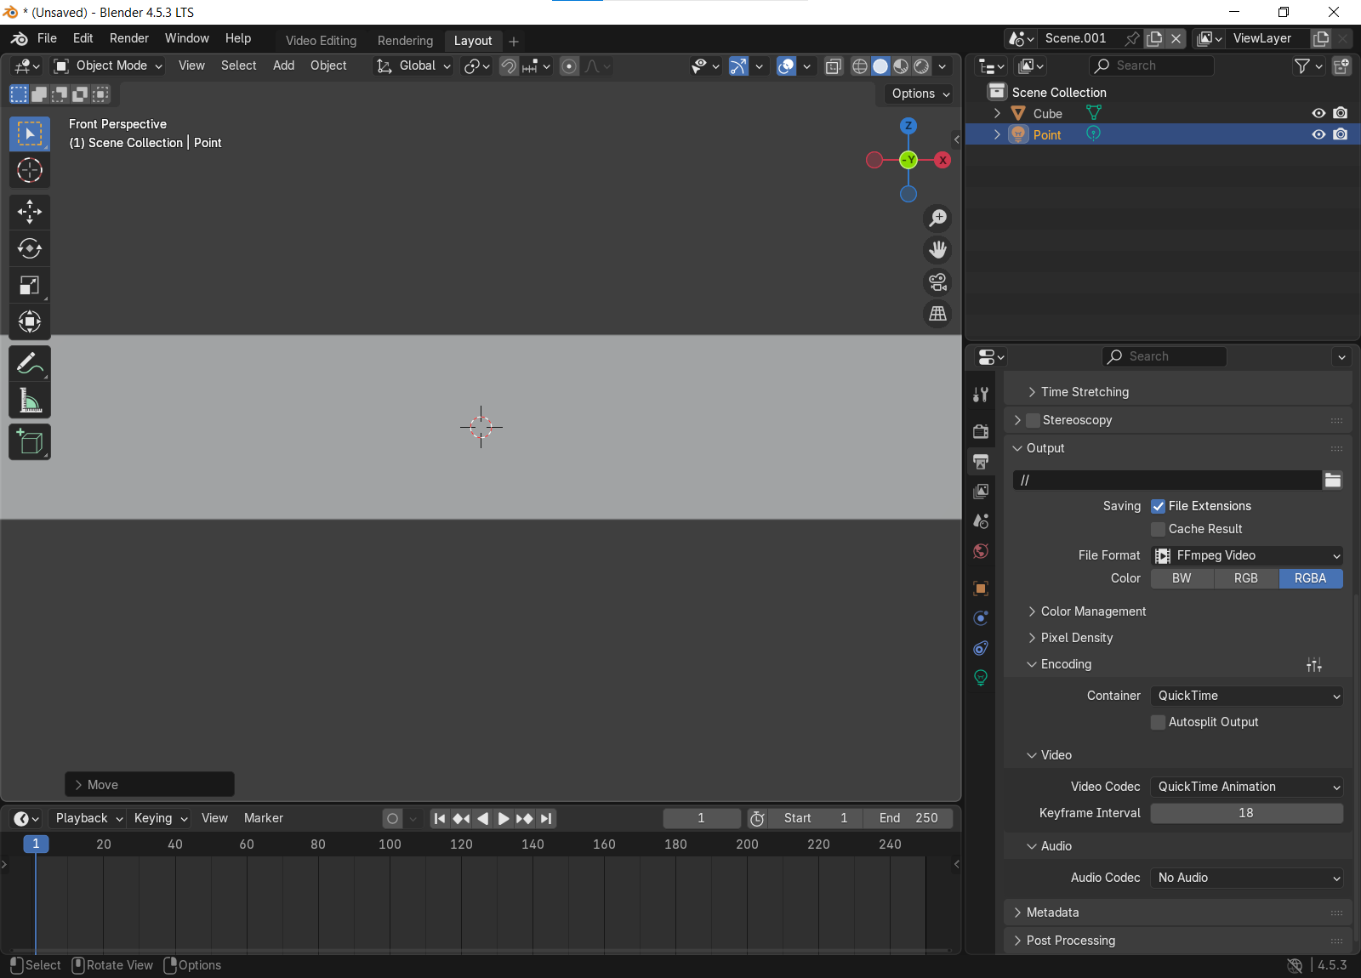Browse output folder with the folder icon
1361x978 pixels.
click(x=1333, y=480)
